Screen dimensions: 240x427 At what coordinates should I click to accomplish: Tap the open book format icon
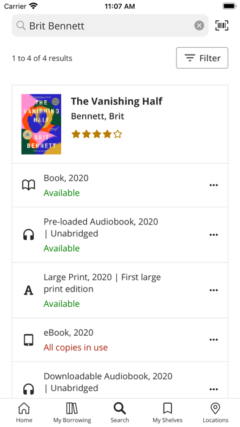(29, 185)
